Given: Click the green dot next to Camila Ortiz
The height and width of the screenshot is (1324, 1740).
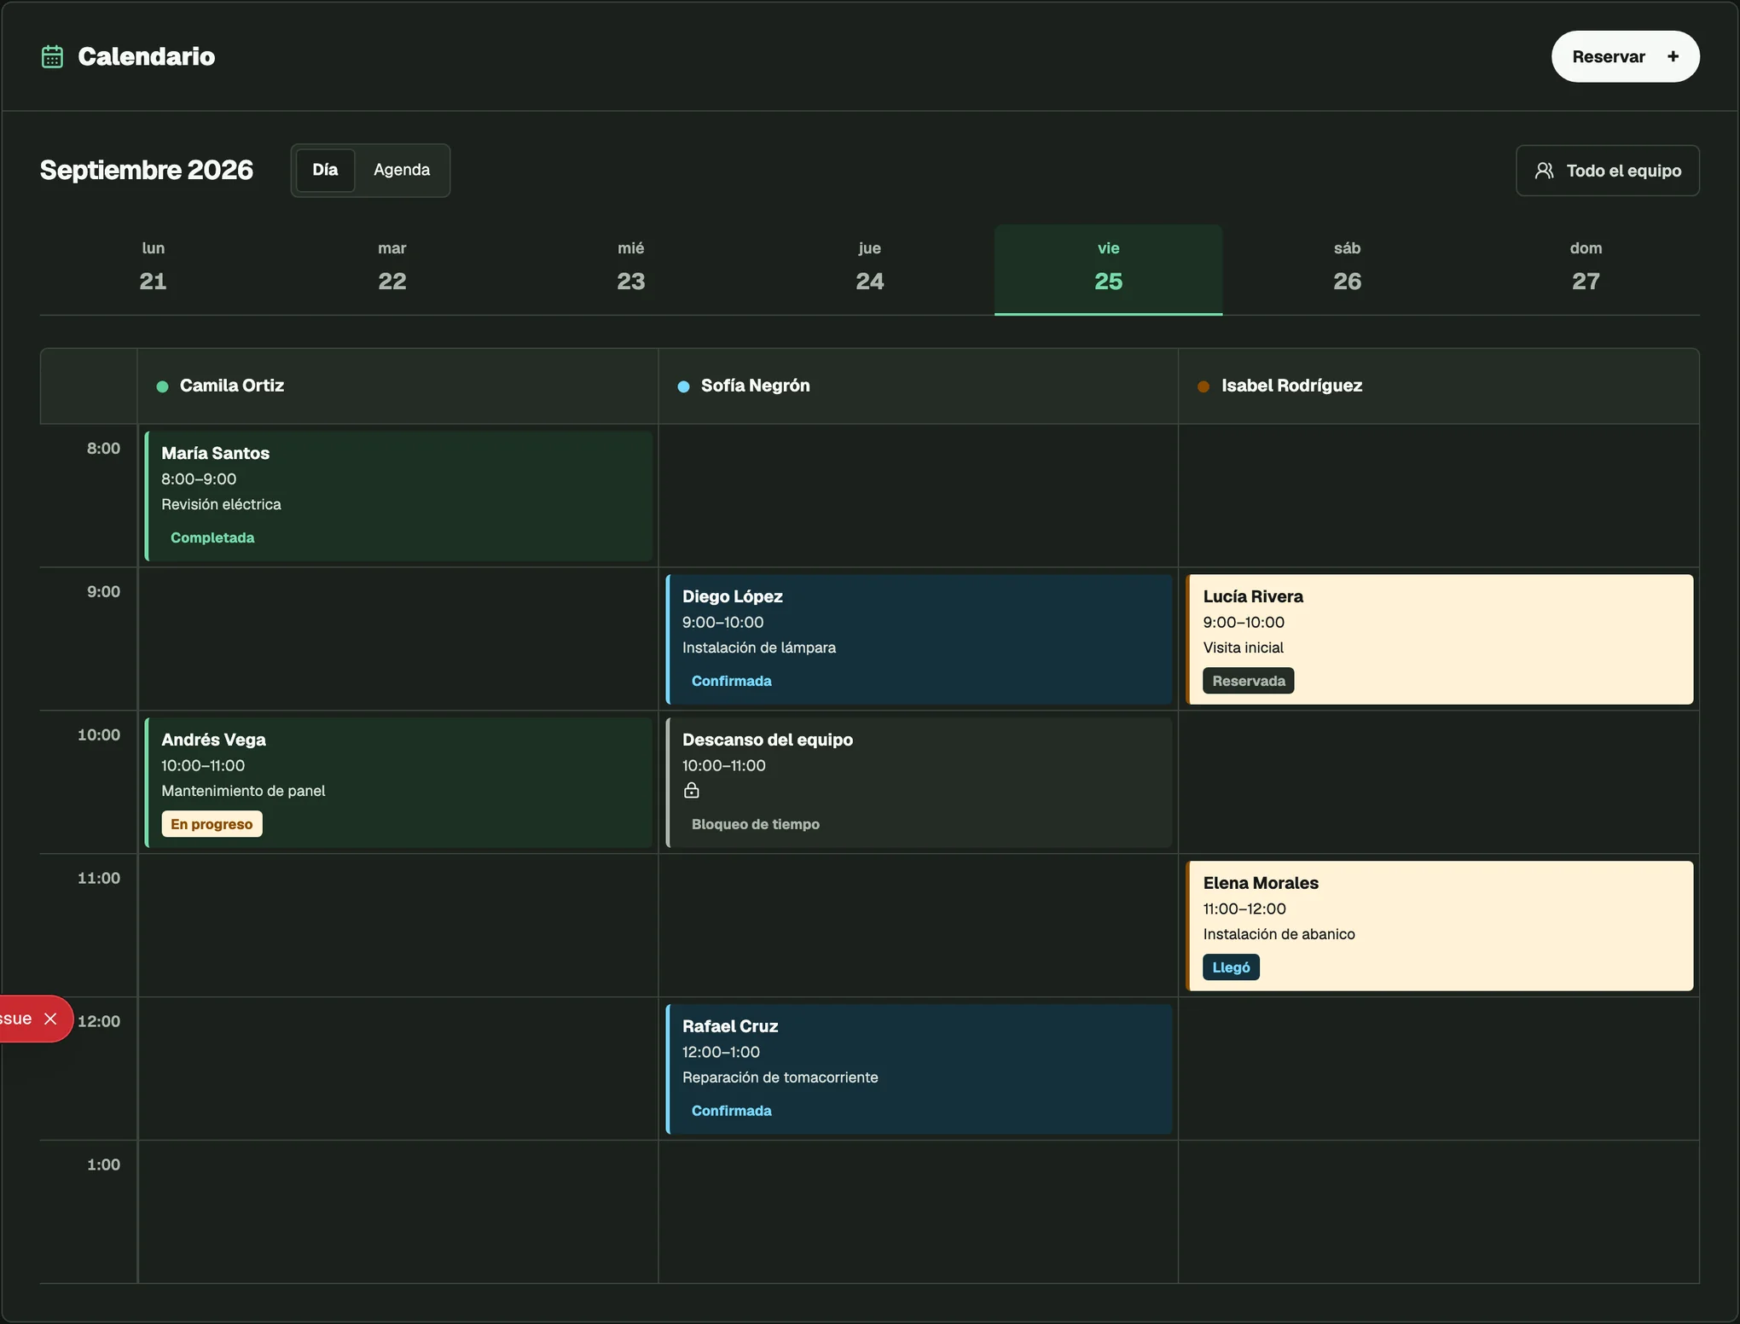Looking at the screenshot, I should 162,386.
